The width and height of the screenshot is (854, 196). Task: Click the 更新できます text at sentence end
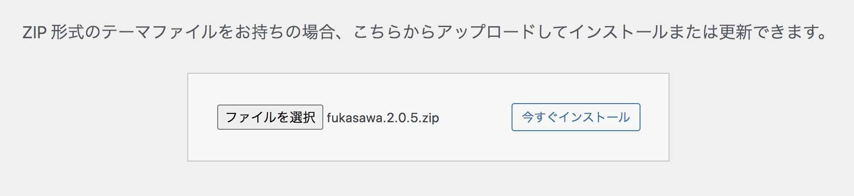[771, 32]
